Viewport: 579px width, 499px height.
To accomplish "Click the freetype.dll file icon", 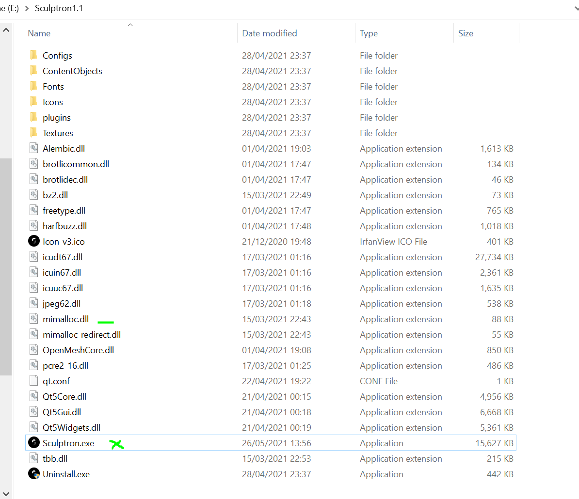I will [x=33, y=210].
